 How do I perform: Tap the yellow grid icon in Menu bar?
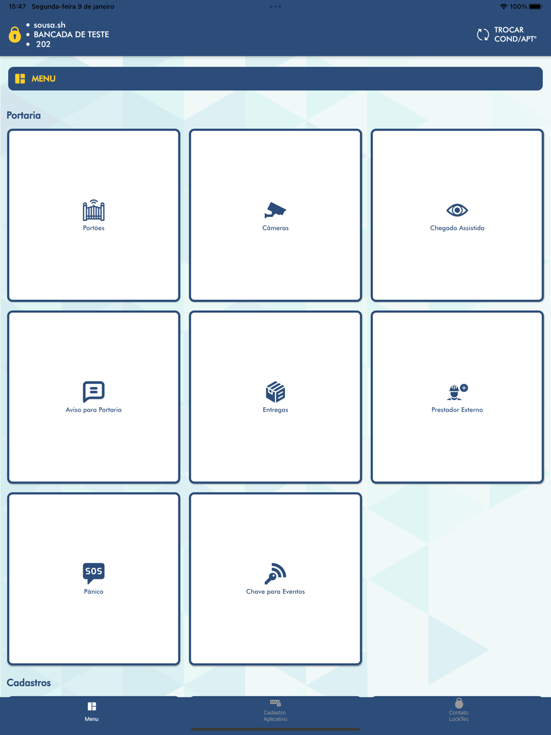pos(20,79)
